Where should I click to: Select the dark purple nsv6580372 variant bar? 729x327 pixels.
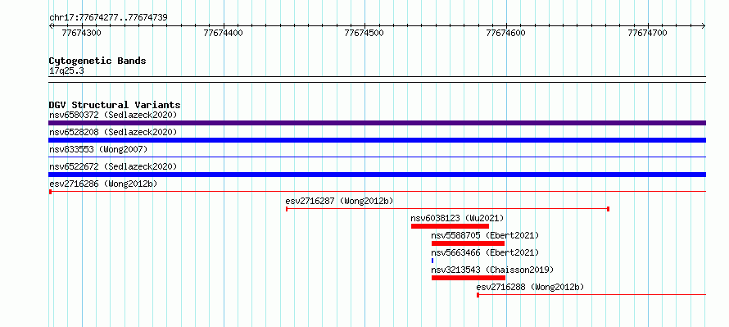point(377,123)
